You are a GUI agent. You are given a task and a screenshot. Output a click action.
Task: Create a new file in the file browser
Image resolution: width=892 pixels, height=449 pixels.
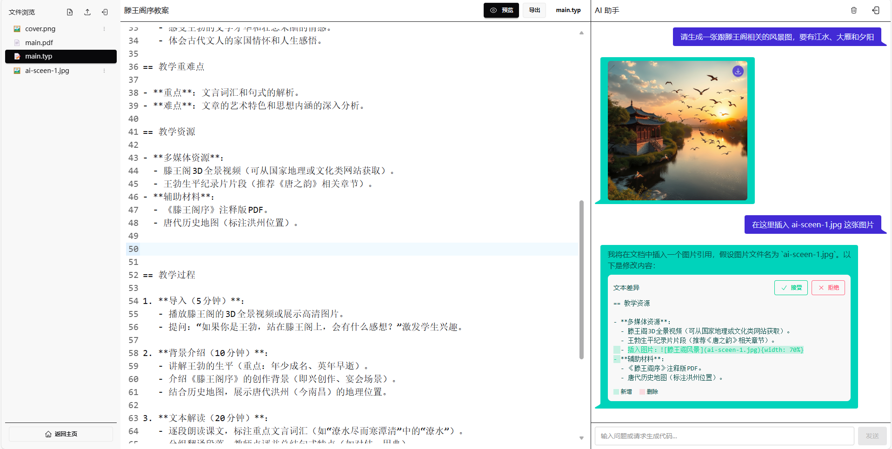[x=70, y=12]
